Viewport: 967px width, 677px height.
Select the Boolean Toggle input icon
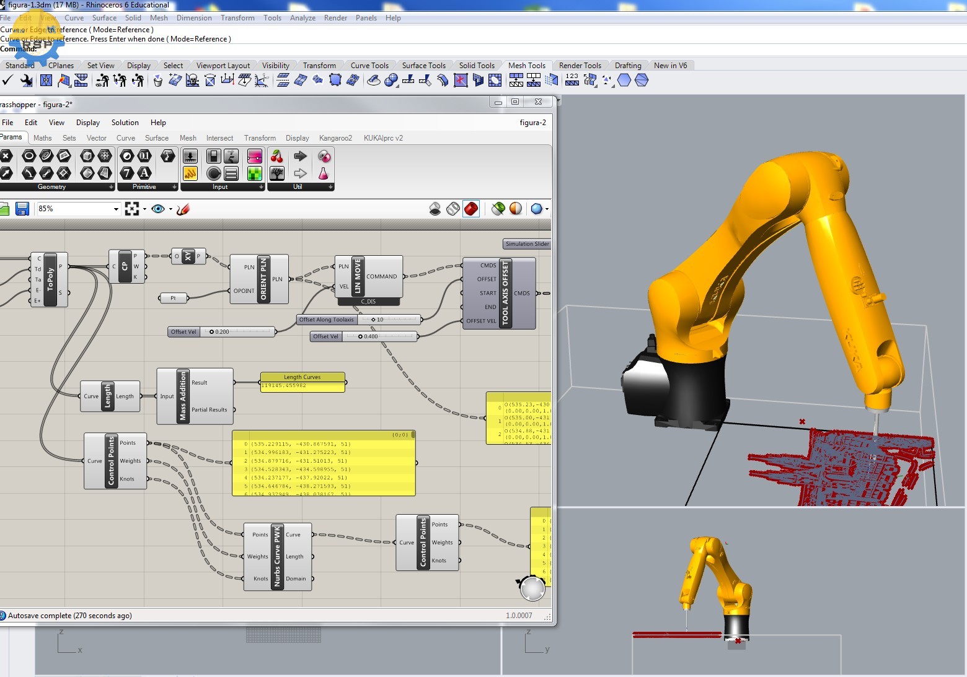click(x=213, y=156)
